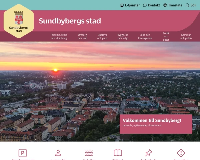The width and height of the screenshot is (200, 160).
Task: Select Trafik och gator menu item
Action: [166, 36]
